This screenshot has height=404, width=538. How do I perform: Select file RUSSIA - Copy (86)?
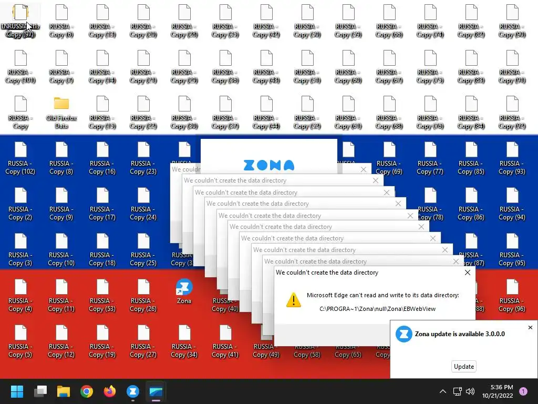click(x=471, y=205)
